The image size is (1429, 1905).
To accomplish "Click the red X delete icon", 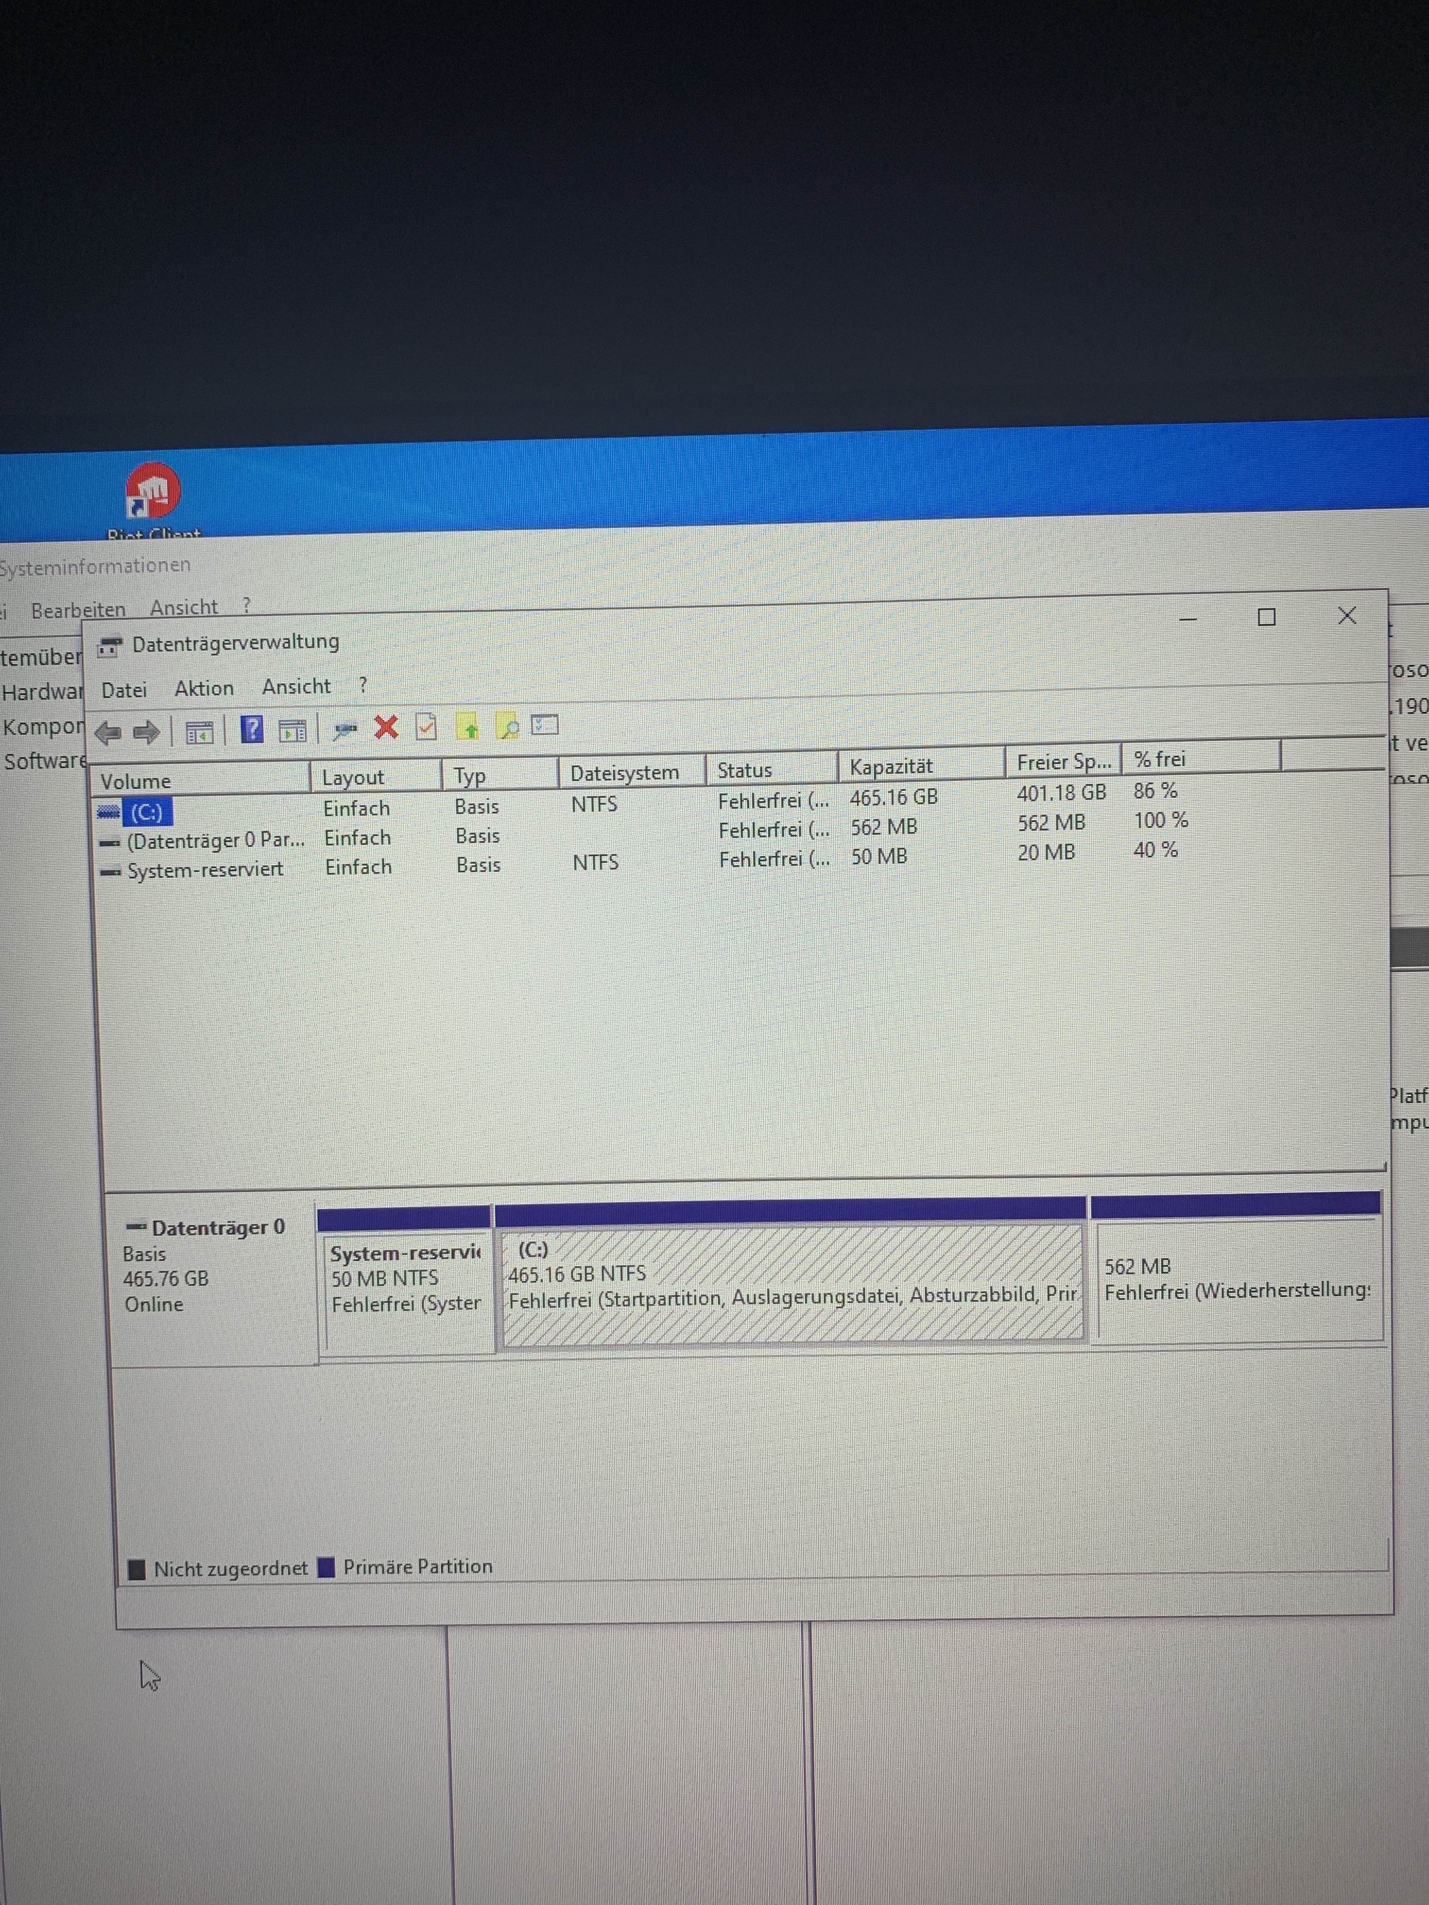I will click(x=386, y=728).
